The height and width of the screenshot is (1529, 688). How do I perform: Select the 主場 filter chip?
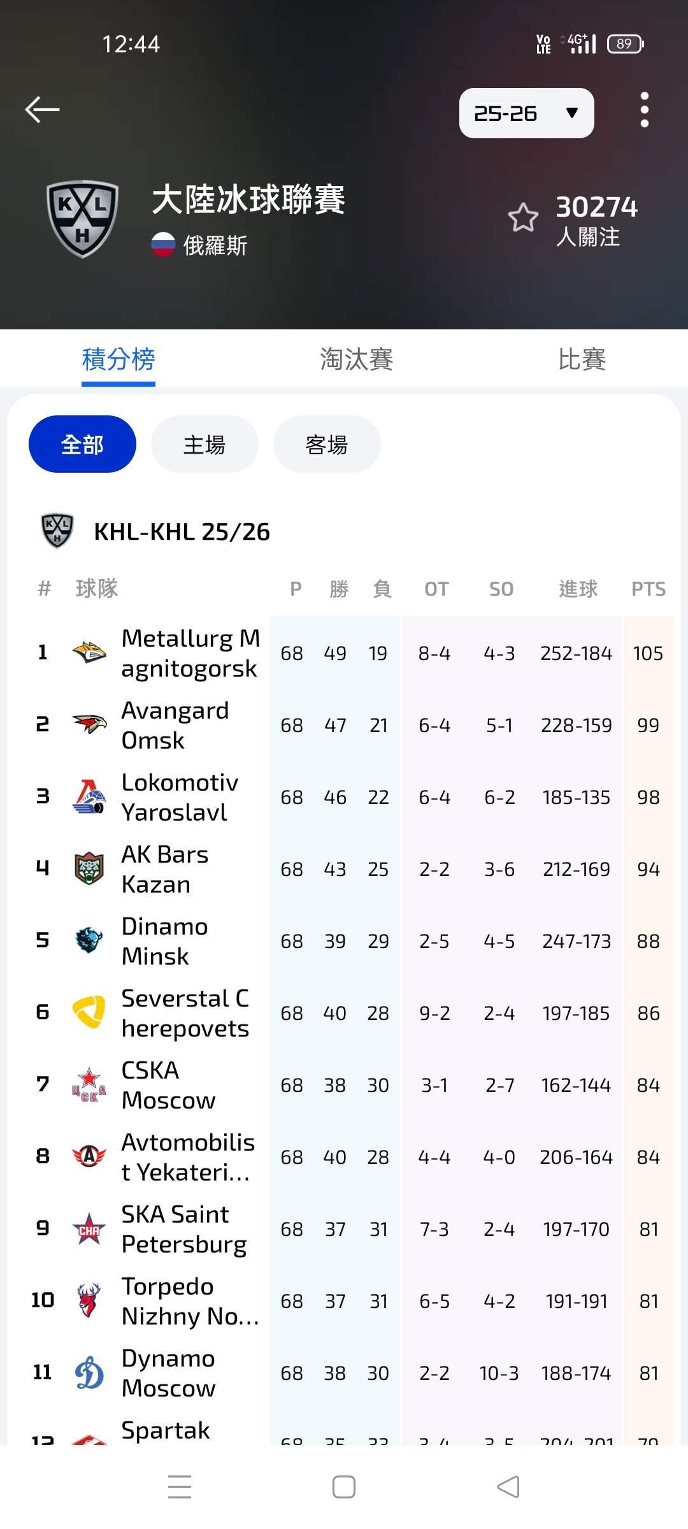204,444
